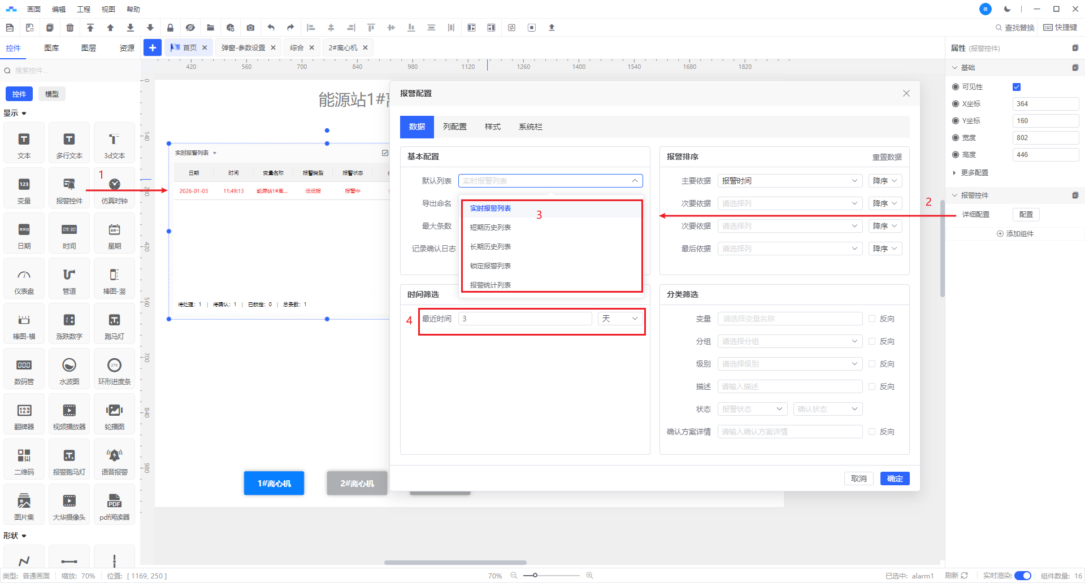This screenshot has width=1085, height=583.
Task: Switch to dark mode moon icon
Action: coord(1007,9)
